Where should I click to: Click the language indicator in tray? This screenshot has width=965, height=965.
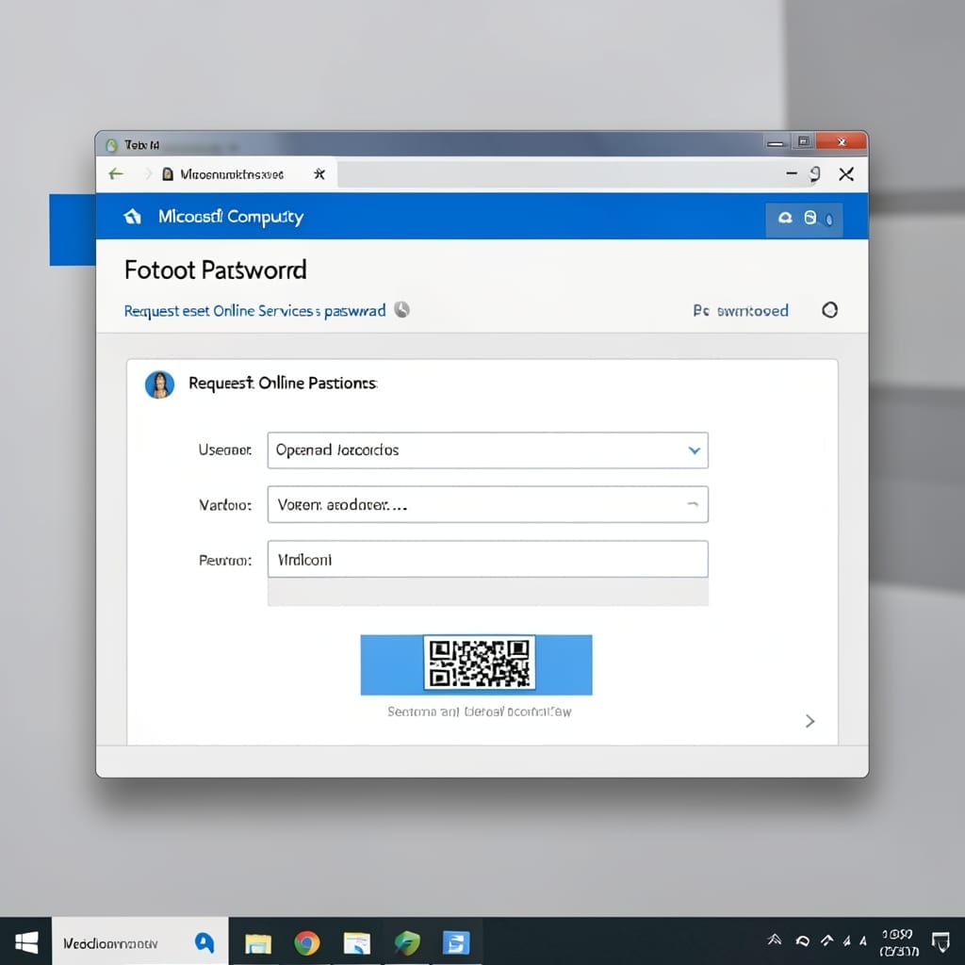pos(863,941)
